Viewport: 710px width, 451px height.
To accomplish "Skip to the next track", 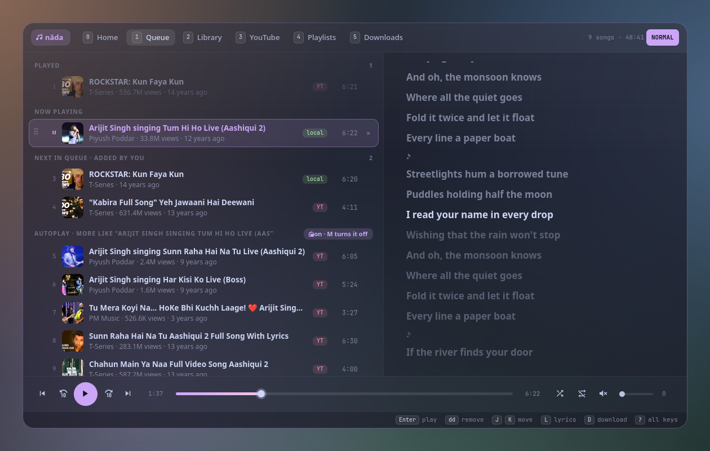I will (x=128, y=393).
